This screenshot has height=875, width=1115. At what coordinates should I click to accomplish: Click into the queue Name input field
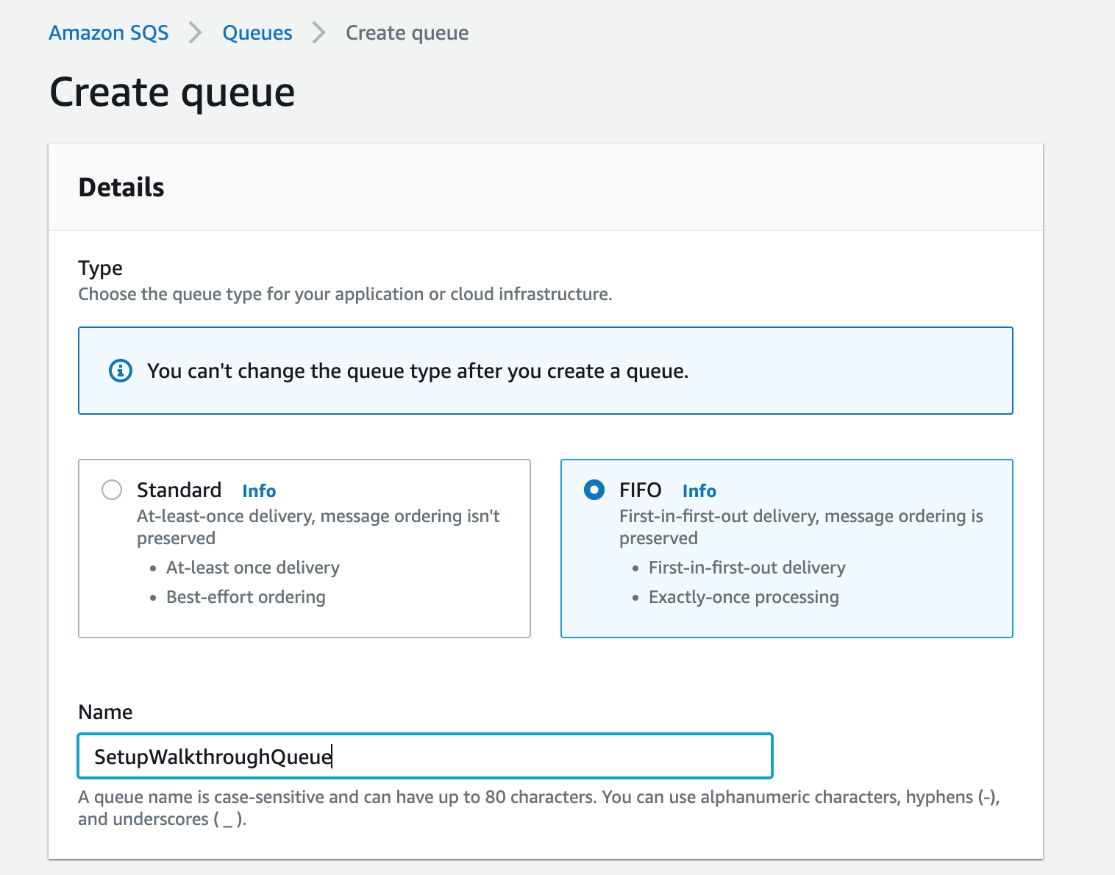point(425,756)
